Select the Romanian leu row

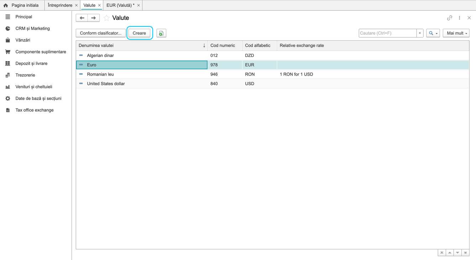(272, 74)
